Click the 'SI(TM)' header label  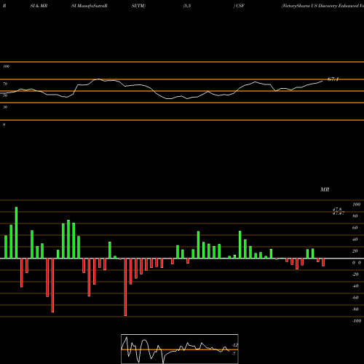coord(138,6)
